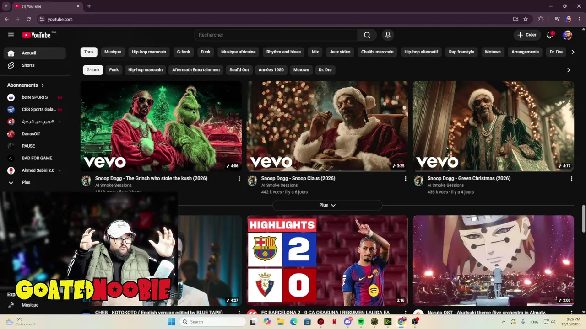Screen dimensions: 586x329
Task: Go back with browser back arrow
Action: tap(6, 19)
